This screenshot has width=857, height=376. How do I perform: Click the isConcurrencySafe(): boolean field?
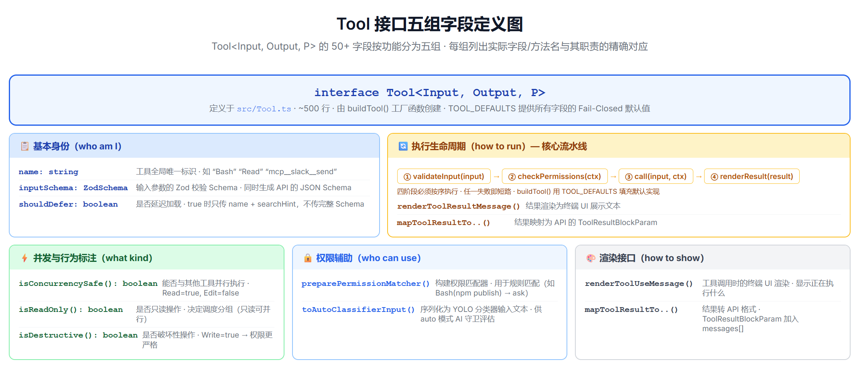click(88, 284)
